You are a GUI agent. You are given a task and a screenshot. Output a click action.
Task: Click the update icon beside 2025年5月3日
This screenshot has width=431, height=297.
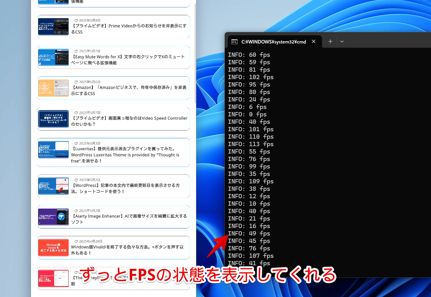tap(76, 143)
